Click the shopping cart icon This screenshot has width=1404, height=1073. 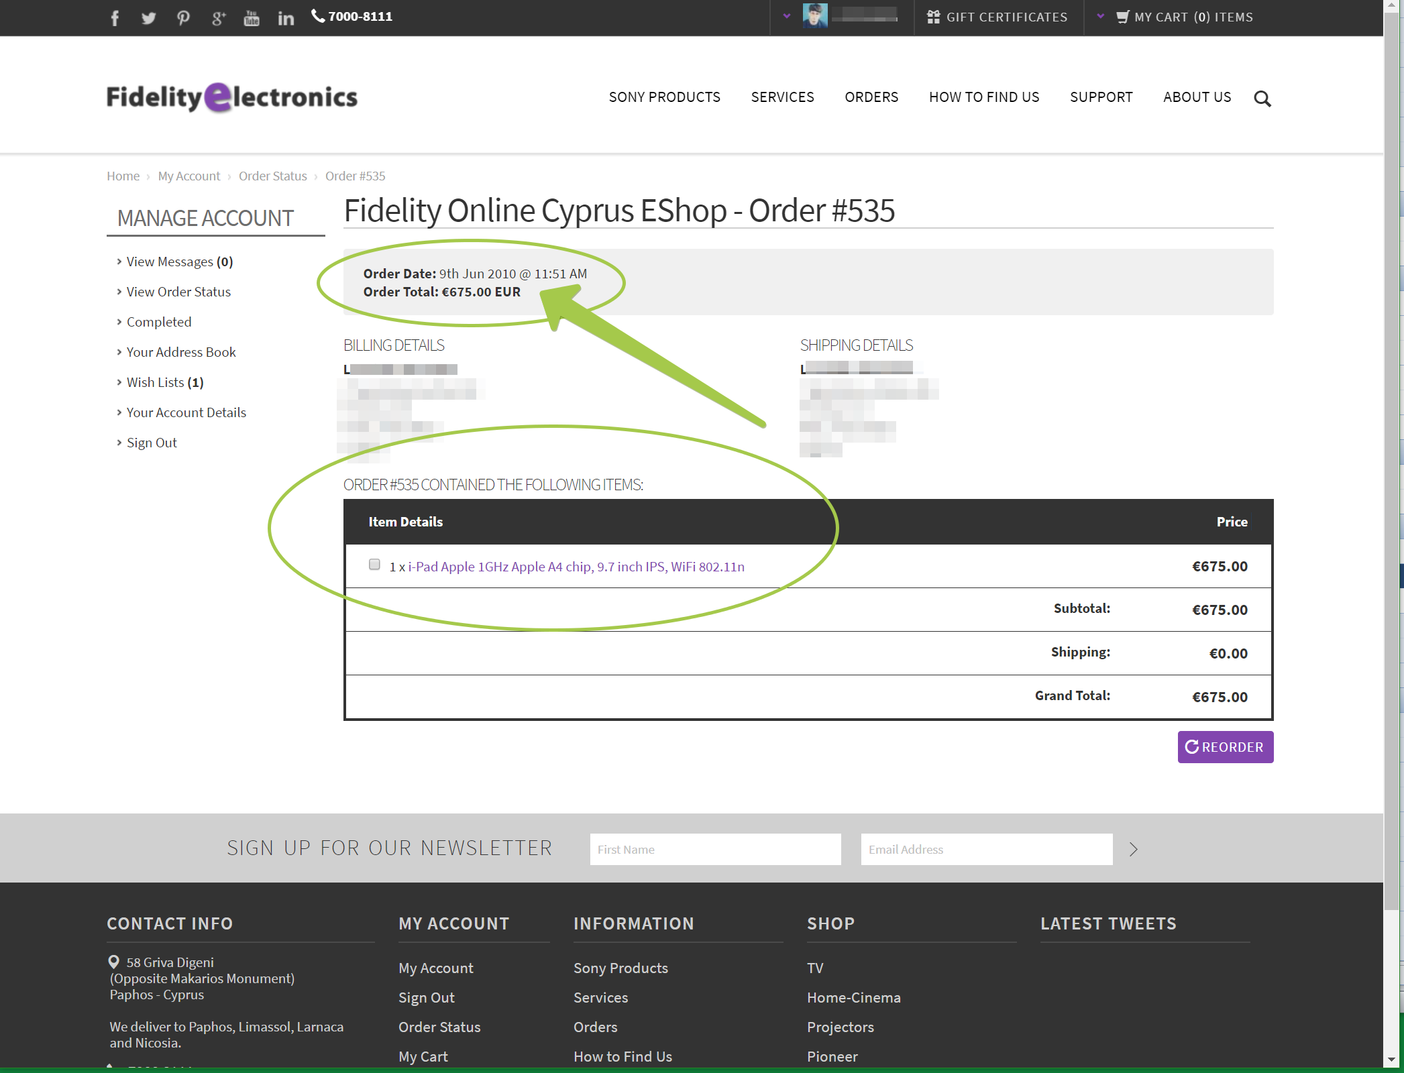click(1123, 17)
